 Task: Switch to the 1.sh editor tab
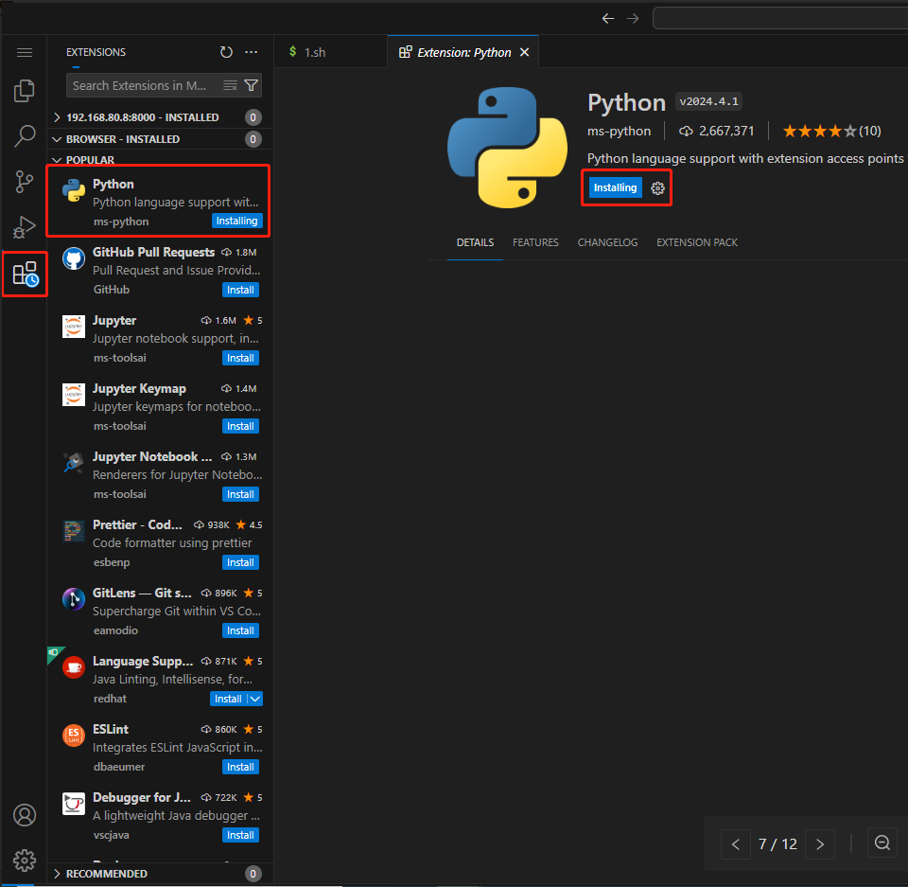click(330, 52)
